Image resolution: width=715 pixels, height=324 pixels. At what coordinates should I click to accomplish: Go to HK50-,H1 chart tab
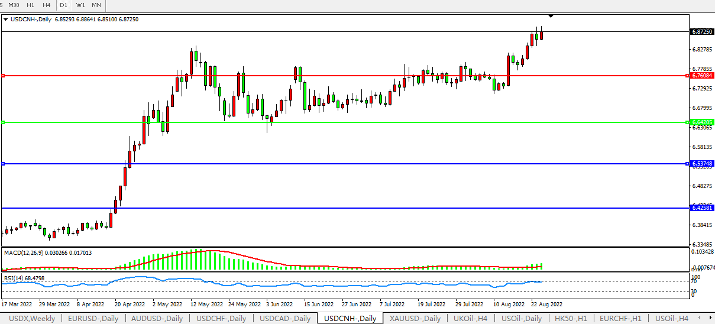tap(571, 319)
